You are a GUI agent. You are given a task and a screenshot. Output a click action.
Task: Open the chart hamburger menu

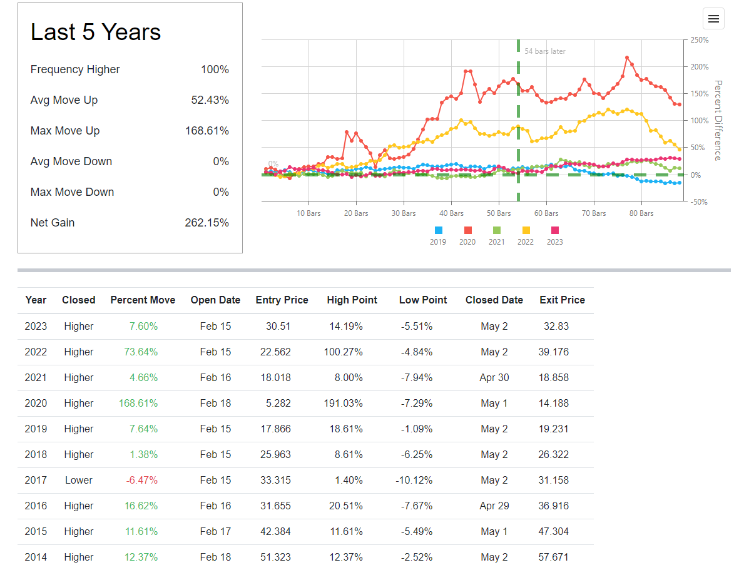click(713, 19)
